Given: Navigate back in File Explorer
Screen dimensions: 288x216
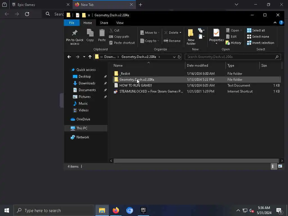Looking at the screenshot, I should (69, 57).
